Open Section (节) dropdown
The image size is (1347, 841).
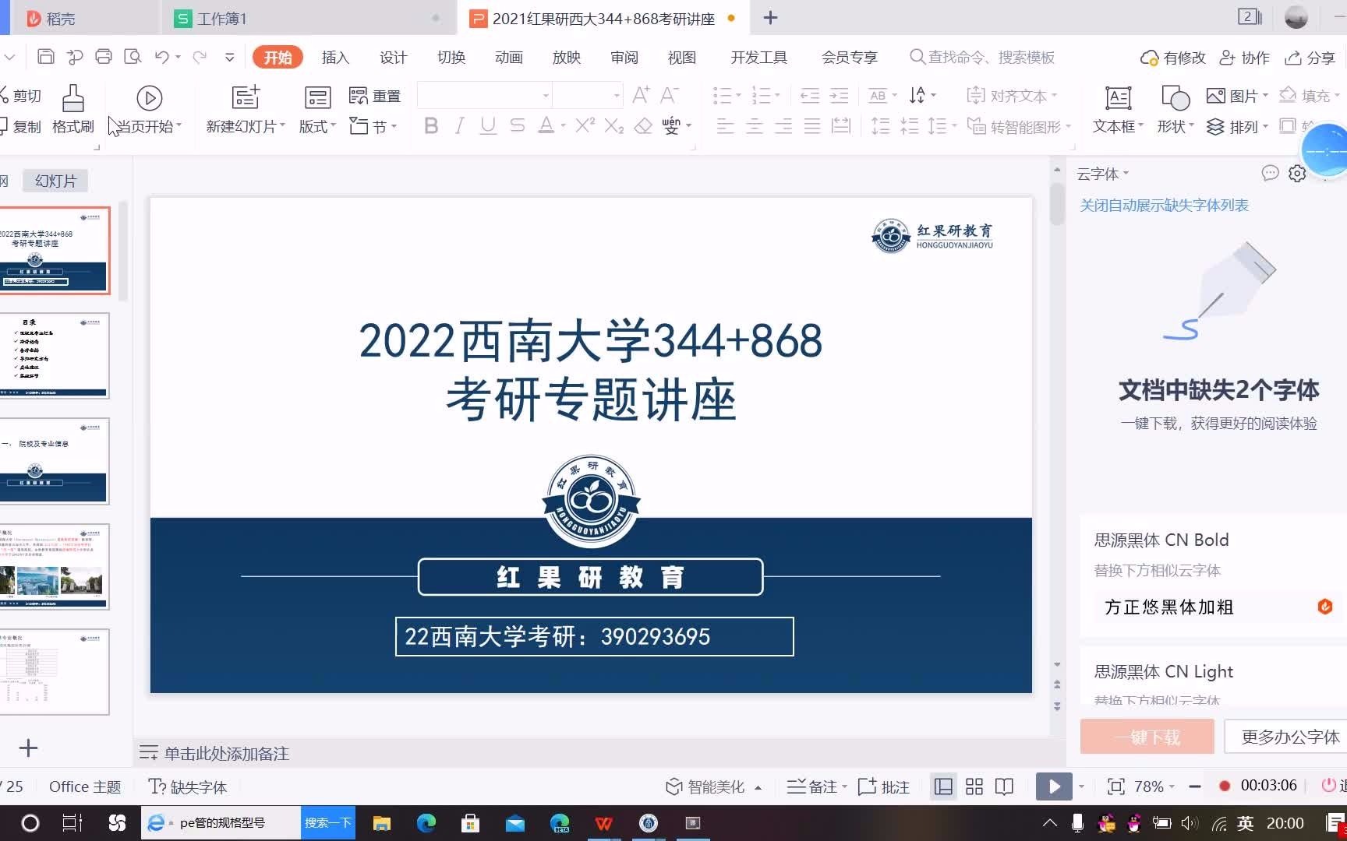point(373,126)
